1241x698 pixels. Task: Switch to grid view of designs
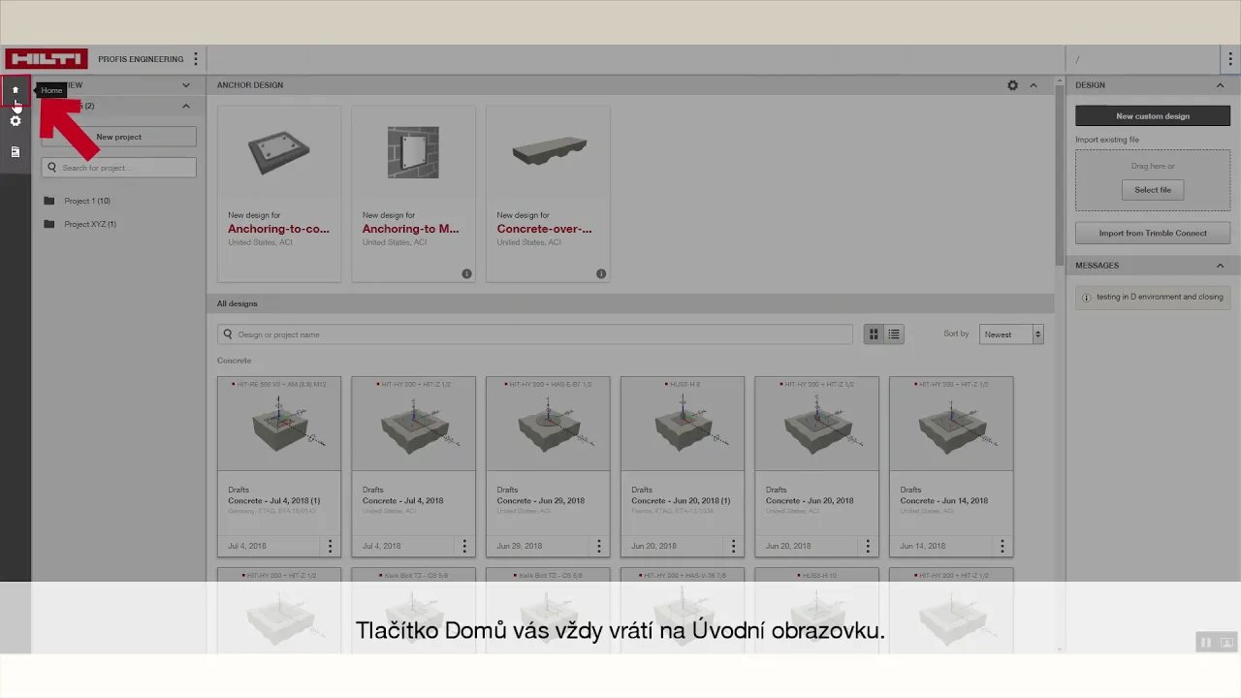coord(874,334)
